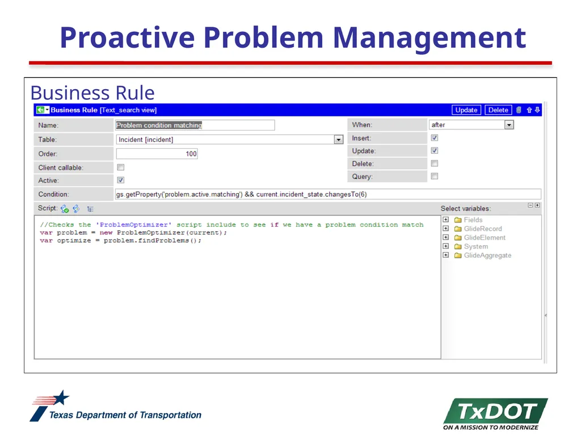Toggle the Insert checkbox

click(x=435, y=138)
